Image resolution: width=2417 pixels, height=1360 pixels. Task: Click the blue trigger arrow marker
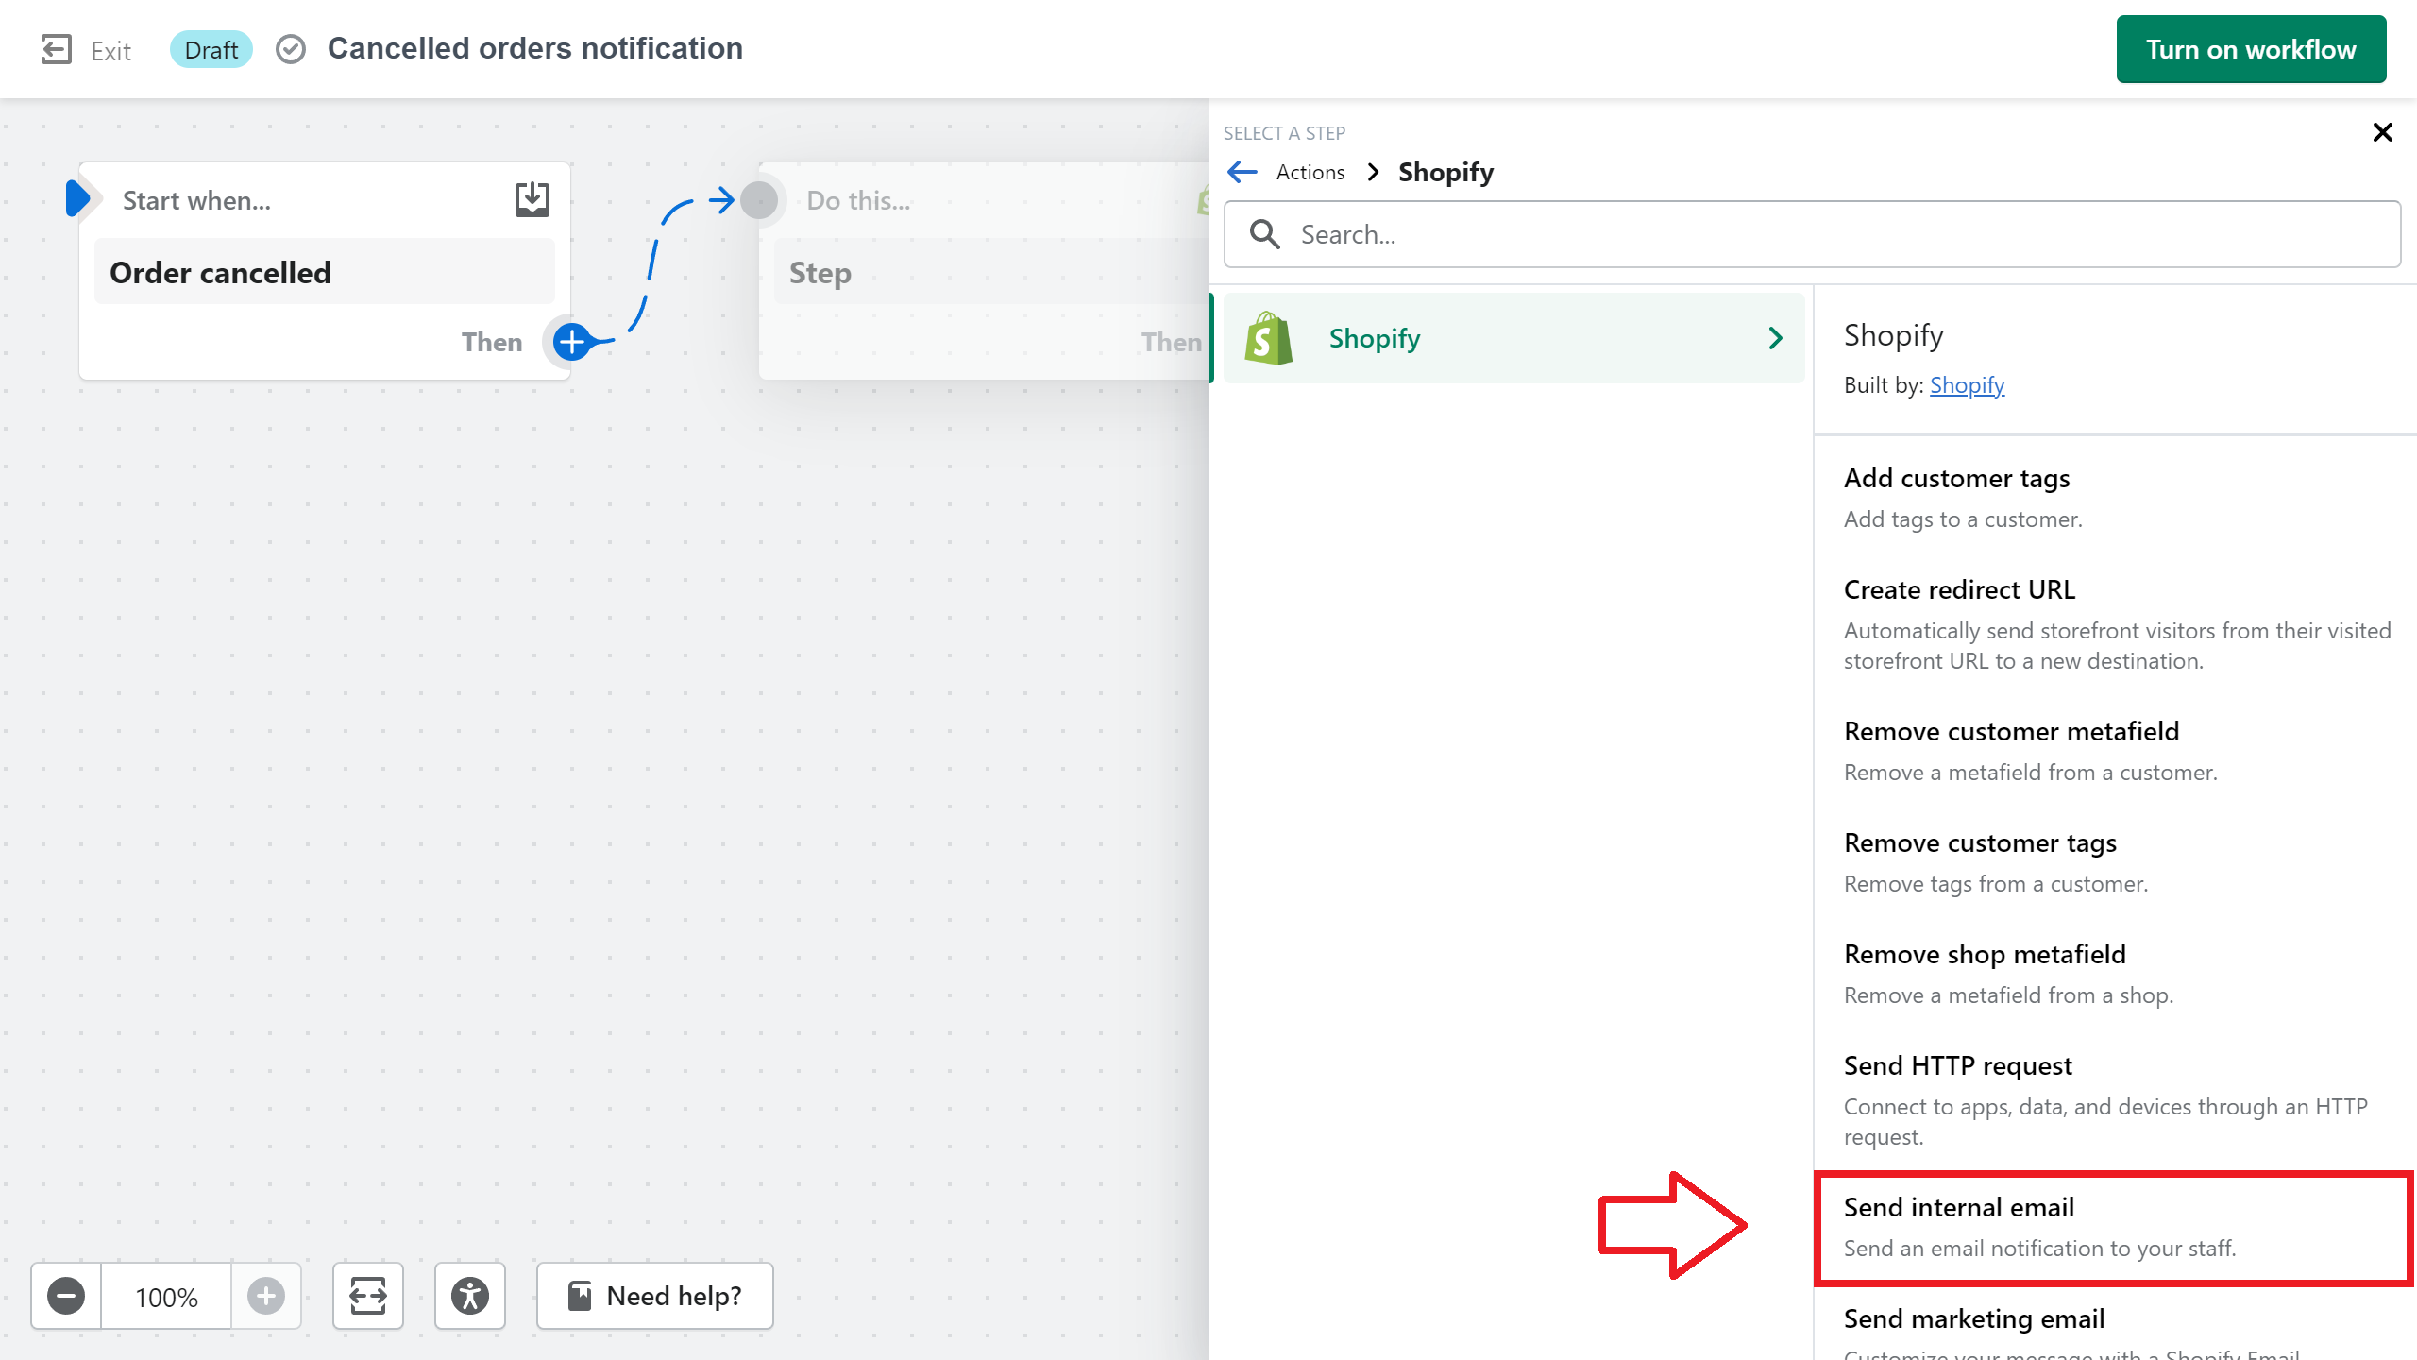tap(78, 199)
